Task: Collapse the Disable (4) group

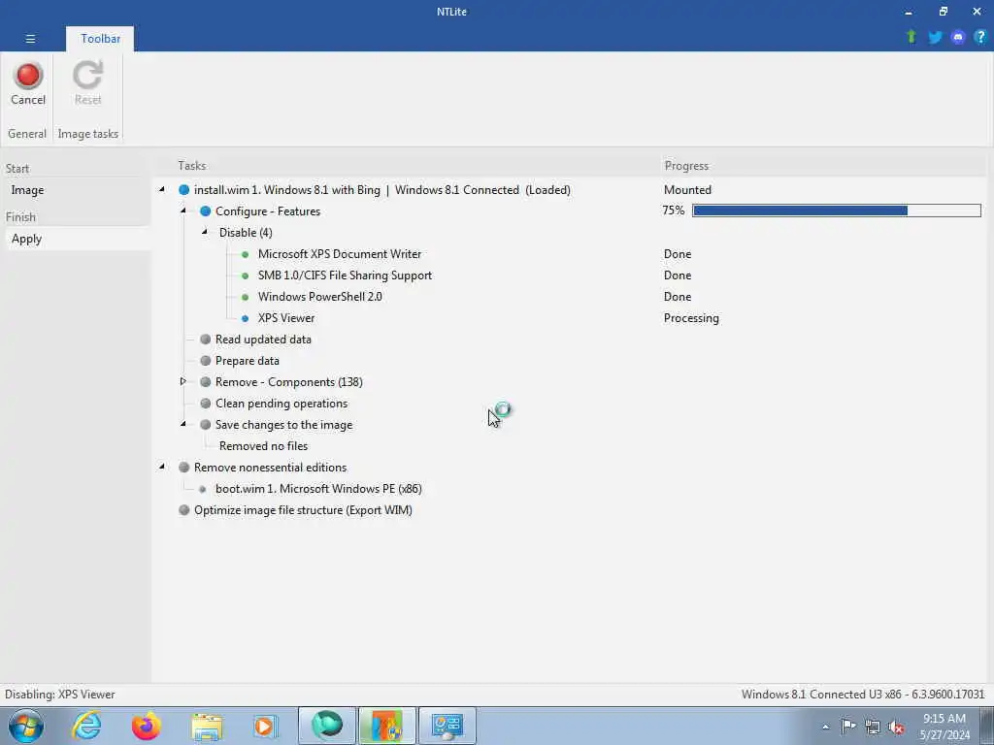Action: click(204, 232)
